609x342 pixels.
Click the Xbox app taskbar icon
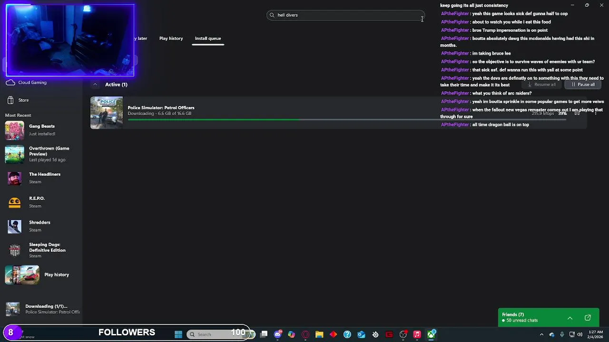pyautogui.click(x=431, y=334)
